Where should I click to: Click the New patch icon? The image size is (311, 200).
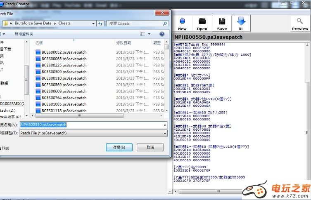[182, 24]
